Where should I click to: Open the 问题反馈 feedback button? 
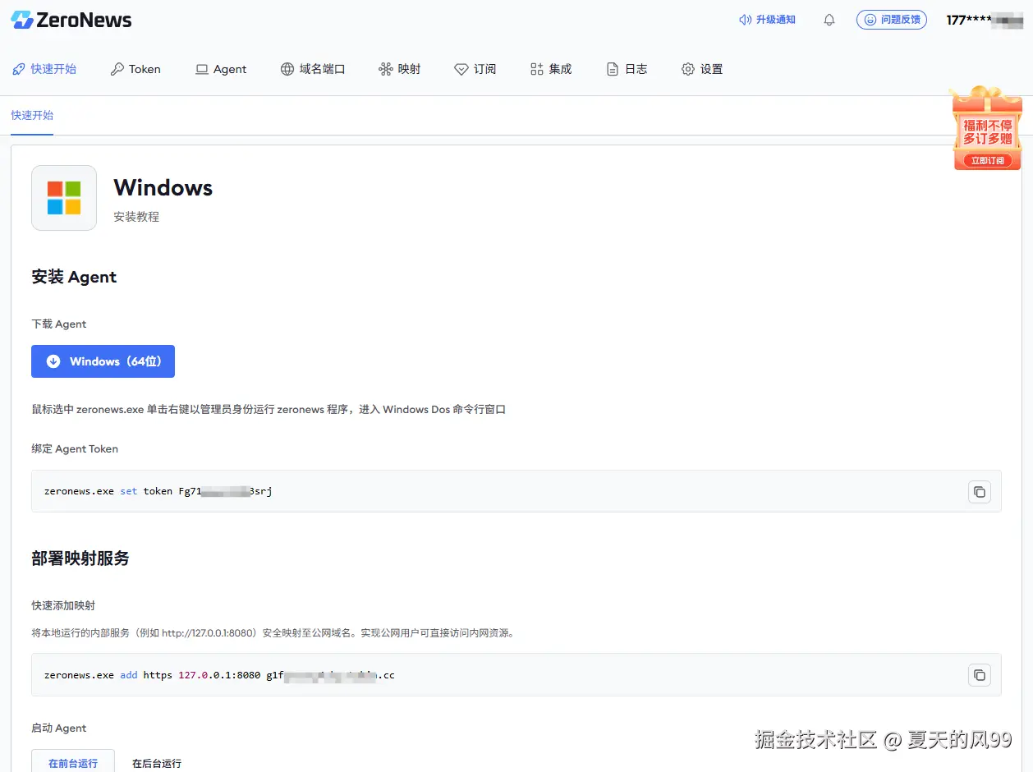pyautogui.click(x=892, y=20)
